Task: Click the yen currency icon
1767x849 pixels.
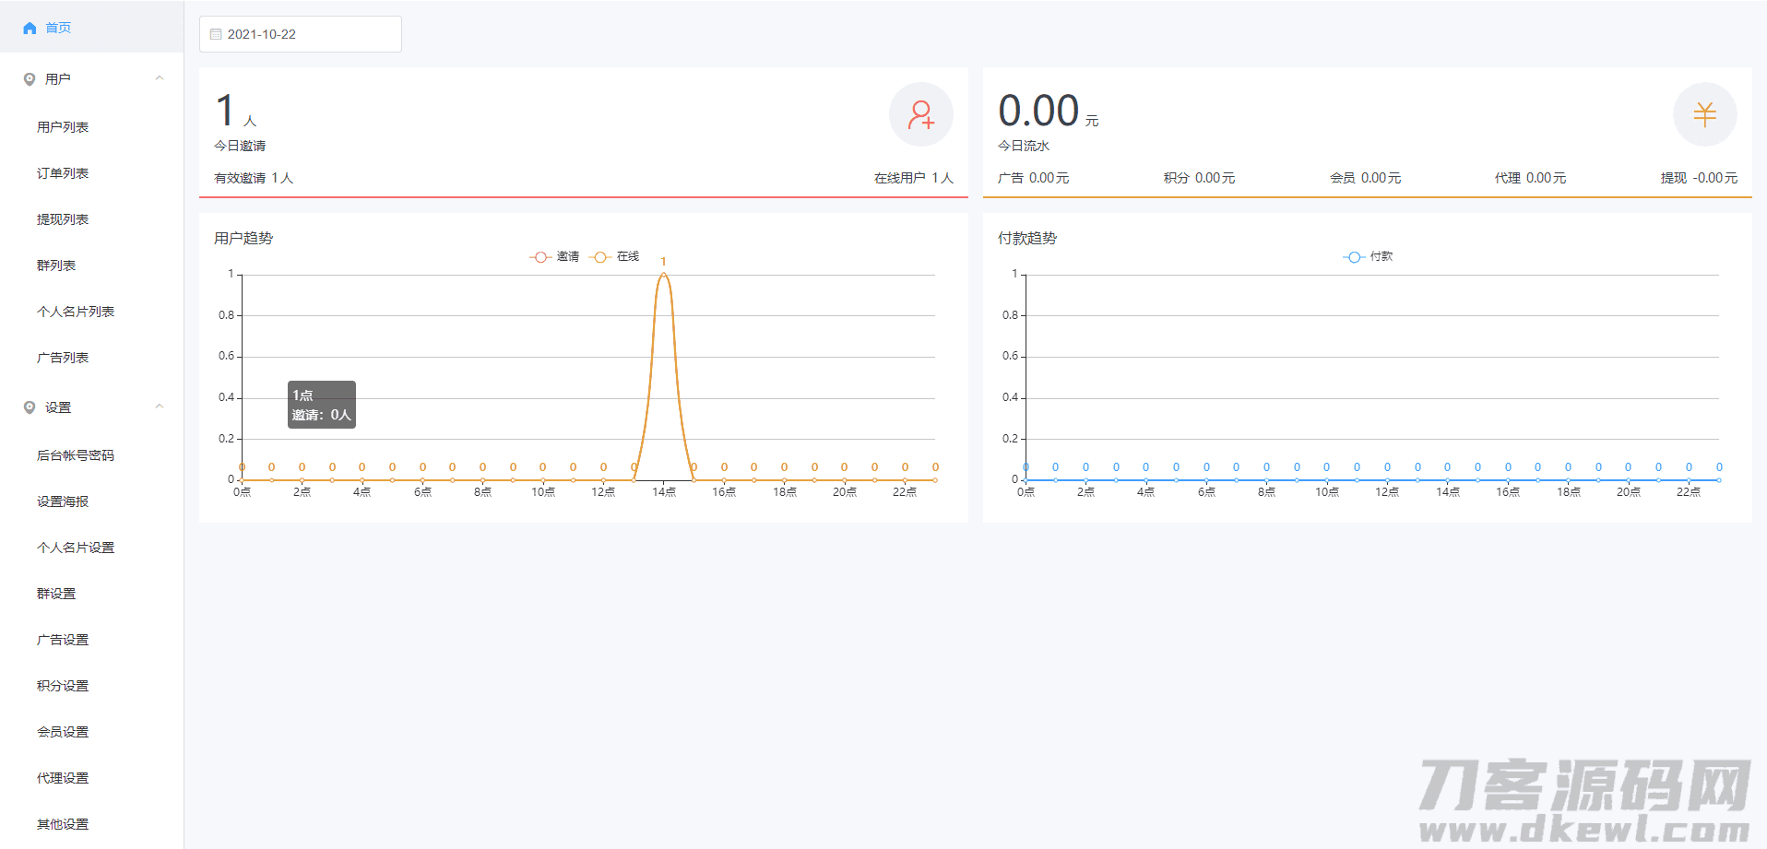Action: 1704,114
